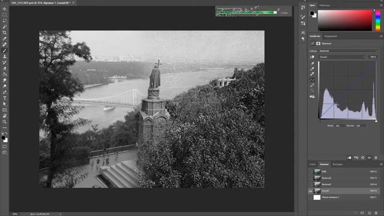Select the Lasso tool
Viewport: 384px width, 216px height.
4,21
